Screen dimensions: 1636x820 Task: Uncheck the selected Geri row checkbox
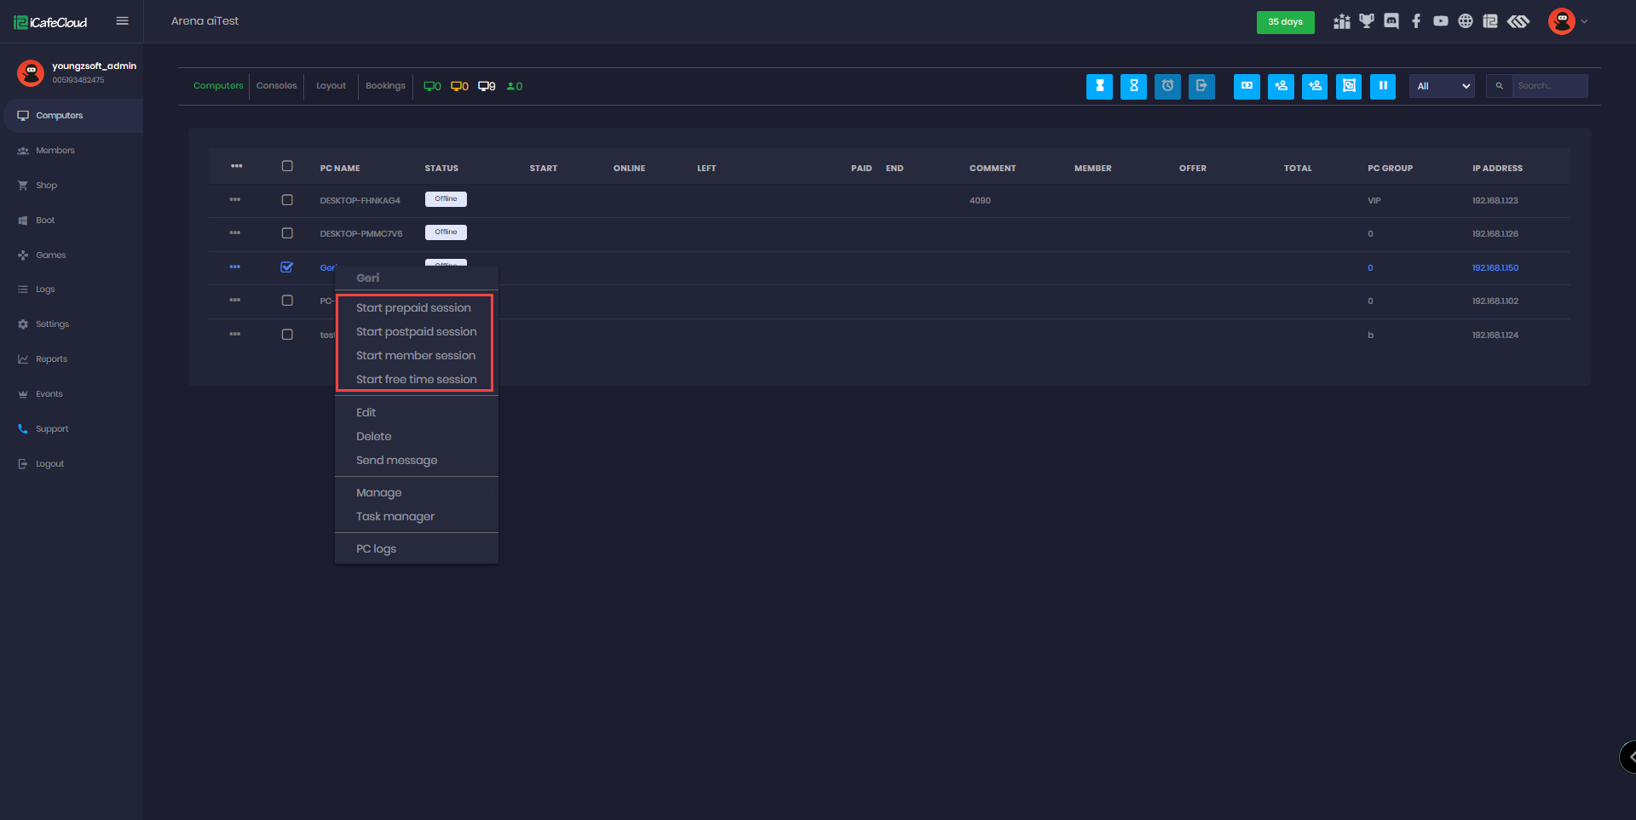pyautogui.click(x=287, y=267)
